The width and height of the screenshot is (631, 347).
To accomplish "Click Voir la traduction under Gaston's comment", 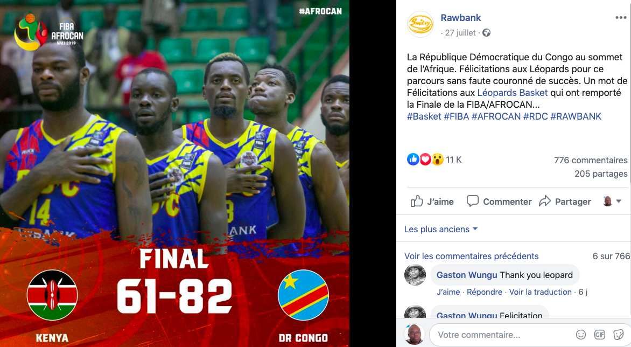I will click(x=540, y=292).
